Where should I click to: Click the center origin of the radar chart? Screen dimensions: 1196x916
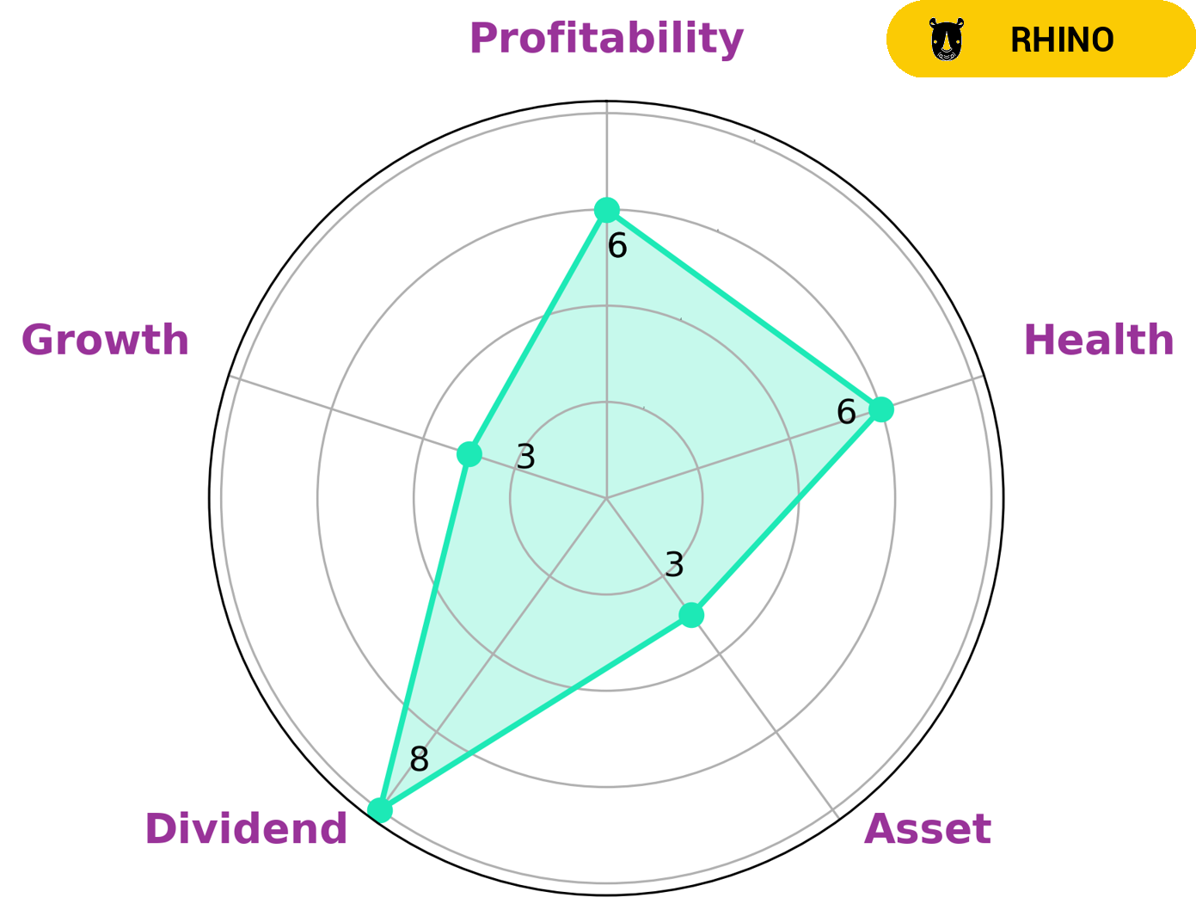tap(607, 498)
